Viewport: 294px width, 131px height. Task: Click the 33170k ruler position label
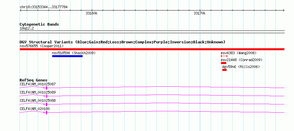pos(200,13)
